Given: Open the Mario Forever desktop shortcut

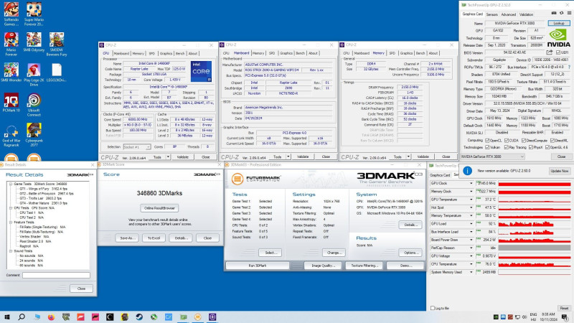Looking at the screenshot, I should click(x=11, y=44).
